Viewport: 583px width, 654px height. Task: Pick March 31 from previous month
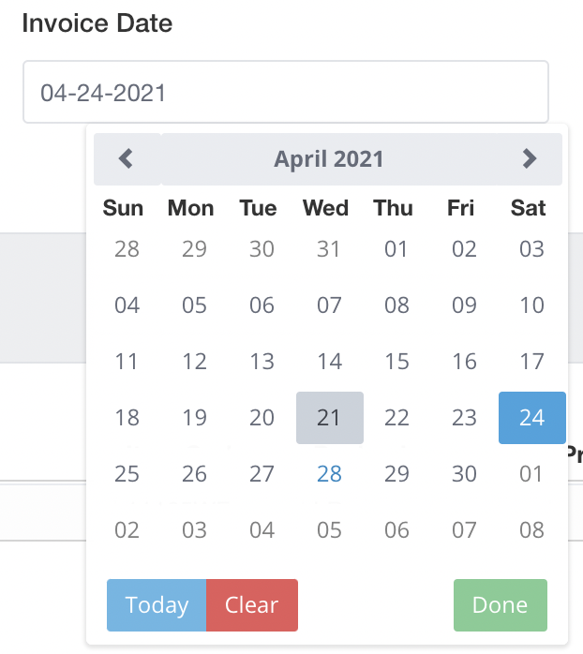tap(329, 249)
